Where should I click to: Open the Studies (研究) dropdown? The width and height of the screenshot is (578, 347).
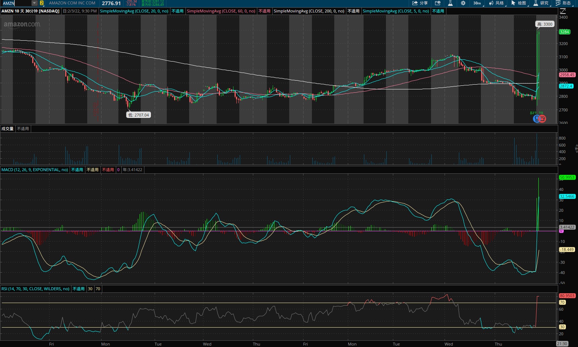click(x=542, y=3)
